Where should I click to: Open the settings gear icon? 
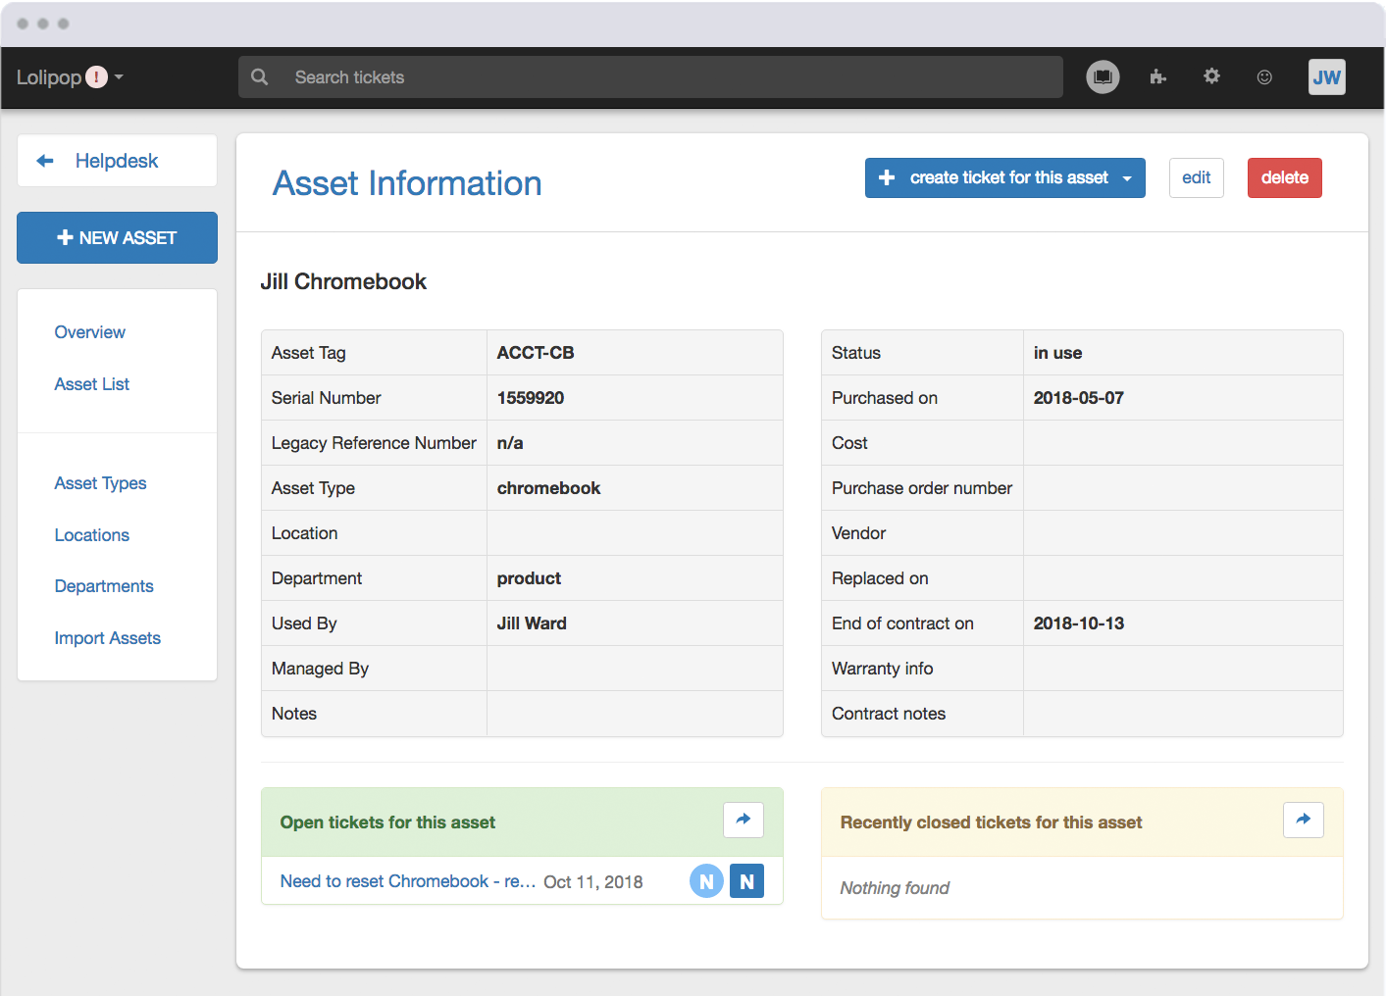tap(1211, 76)
